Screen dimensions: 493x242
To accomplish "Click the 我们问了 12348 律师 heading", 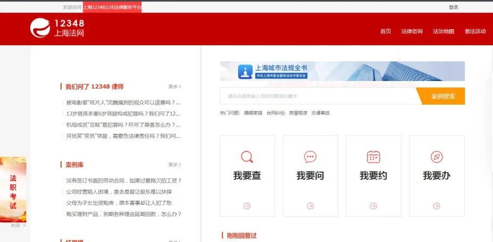I will (x=94, y=87).
